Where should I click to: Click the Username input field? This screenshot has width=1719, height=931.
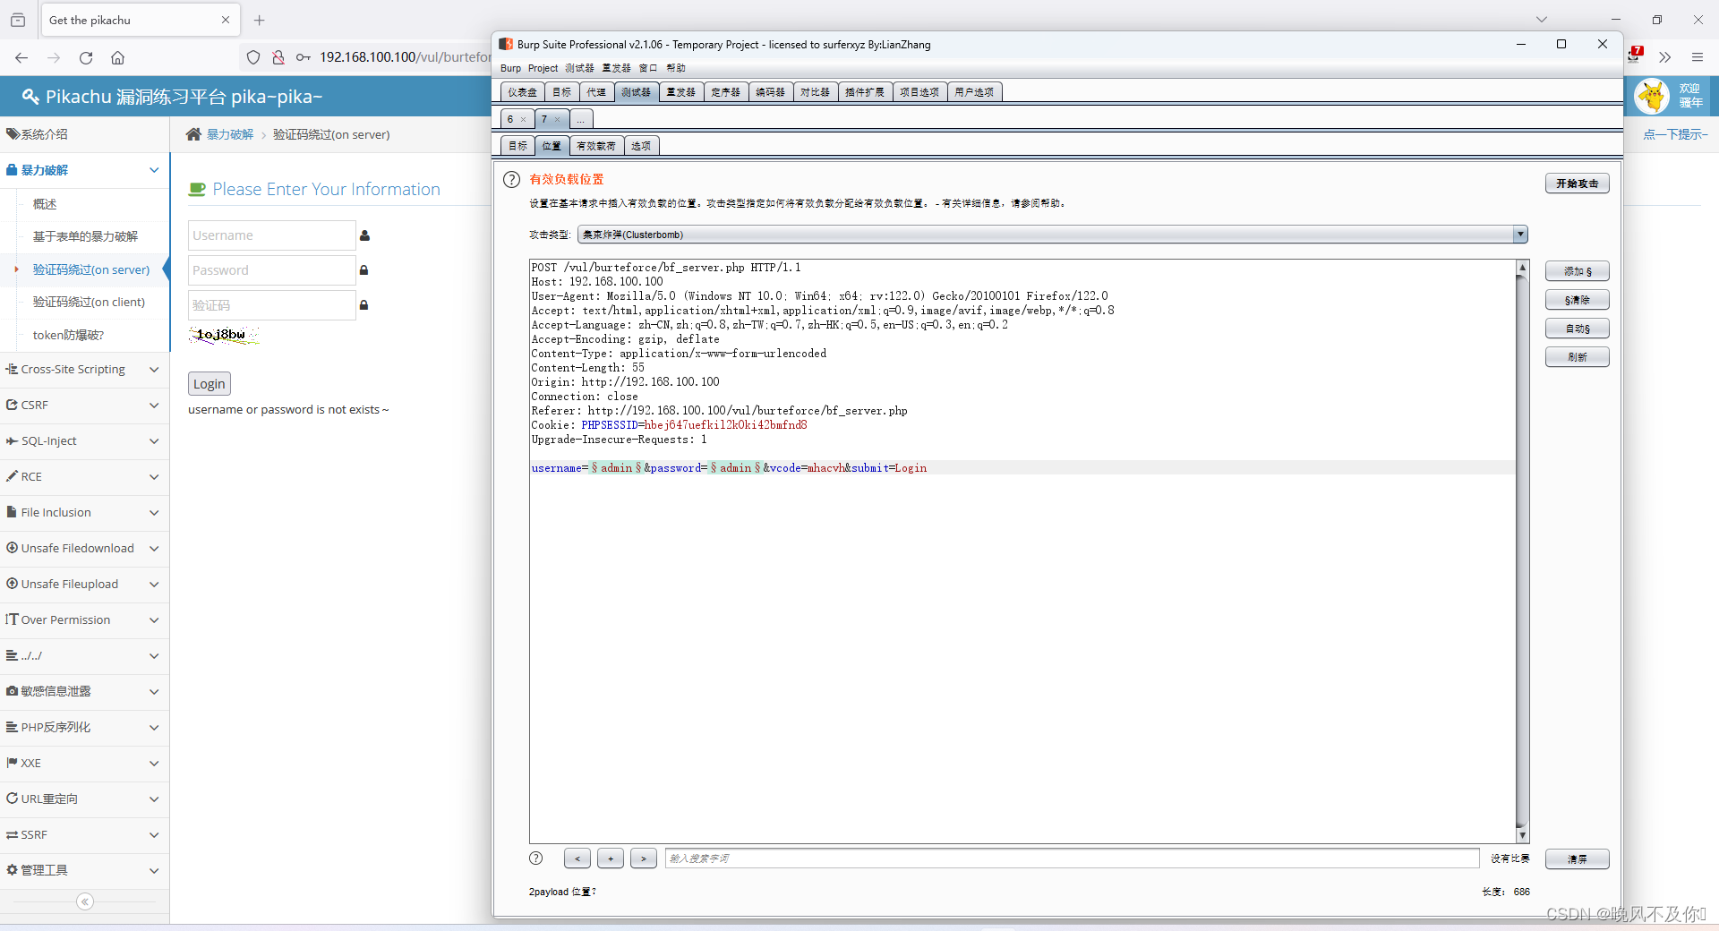[271, 235]
